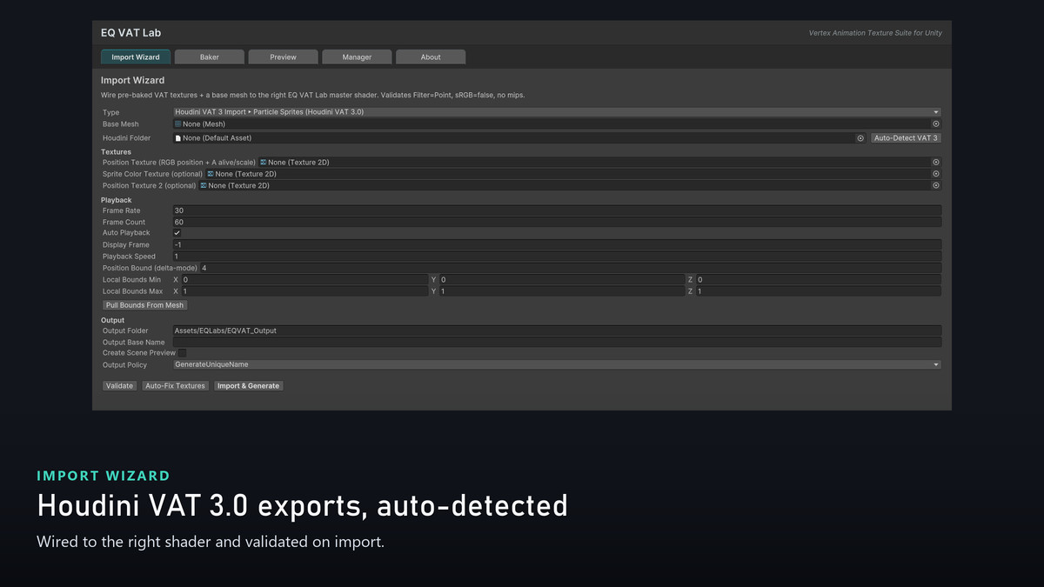Click the Output Base Name field
This screenshot has height=587, width=1044.
[x=557, y=342]
